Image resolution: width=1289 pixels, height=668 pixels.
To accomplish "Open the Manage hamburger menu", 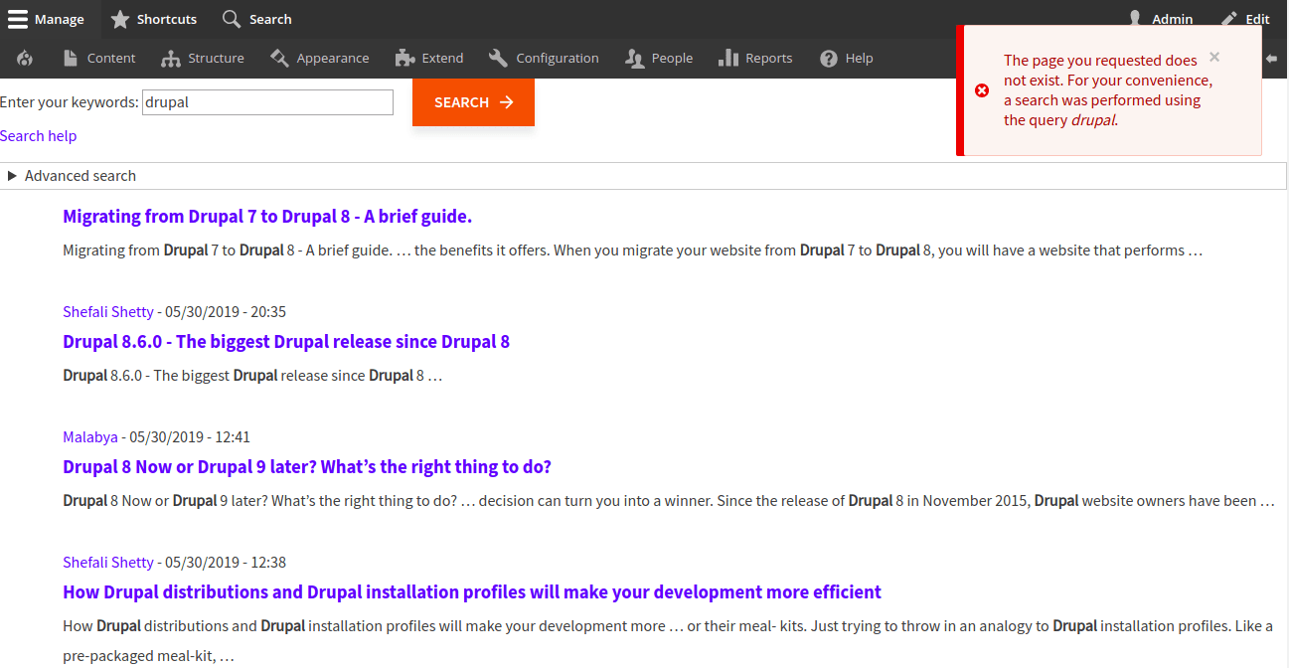I will (x=48, y=19).
